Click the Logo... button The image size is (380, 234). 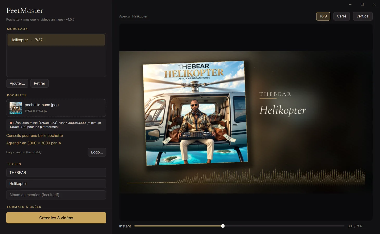point(97,152)
